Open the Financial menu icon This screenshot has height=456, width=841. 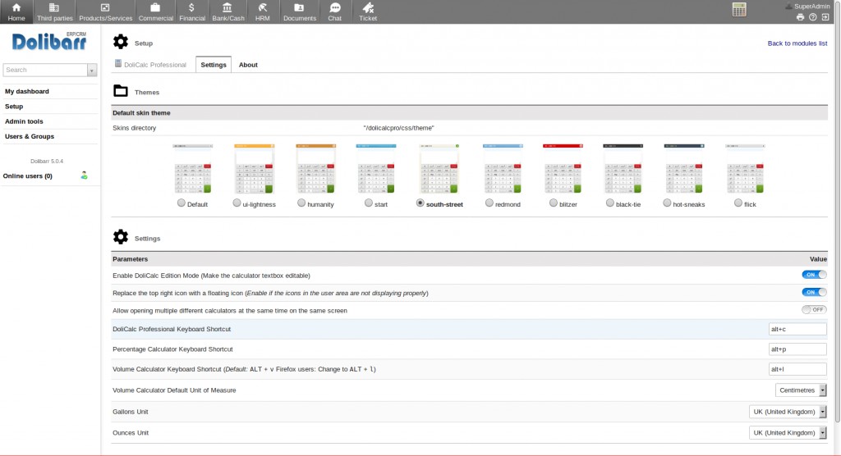[192, 8]
